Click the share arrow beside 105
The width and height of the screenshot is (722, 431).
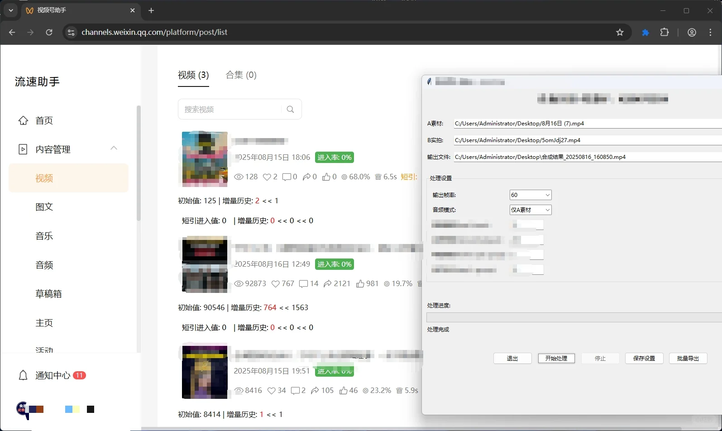315,390
